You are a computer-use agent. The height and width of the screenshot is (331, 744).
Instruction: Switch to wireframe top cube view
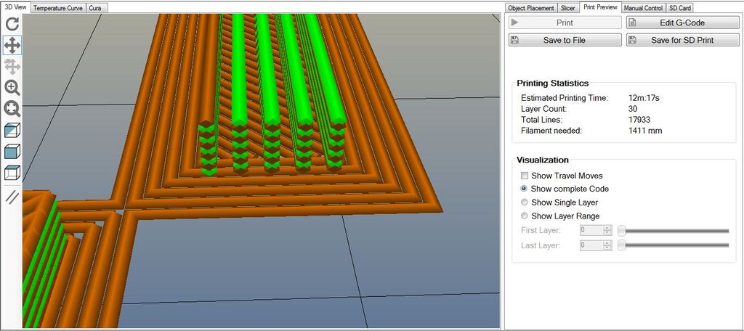(x=12, y=173)
